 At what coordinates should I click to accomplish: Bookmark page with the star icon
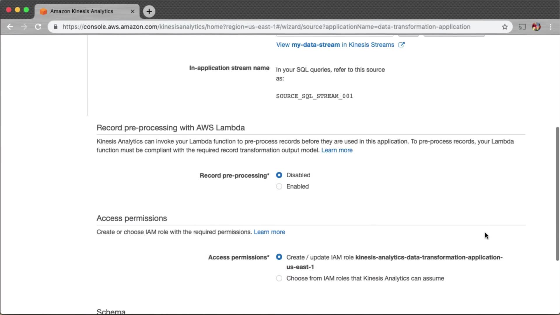click(505, 27)
